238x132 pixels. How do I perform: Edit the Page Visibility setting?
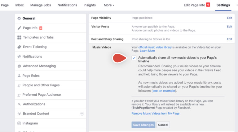[x=229, y=18]
